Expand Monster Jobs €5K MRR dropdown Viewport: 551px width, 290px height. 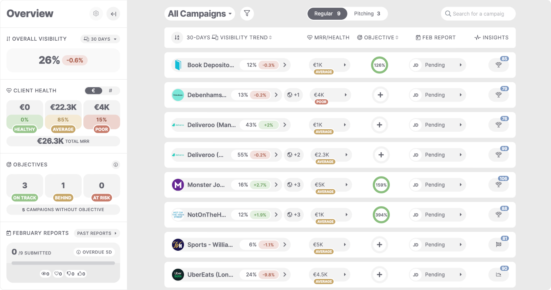pyautogui.click(x=331, y=185)
